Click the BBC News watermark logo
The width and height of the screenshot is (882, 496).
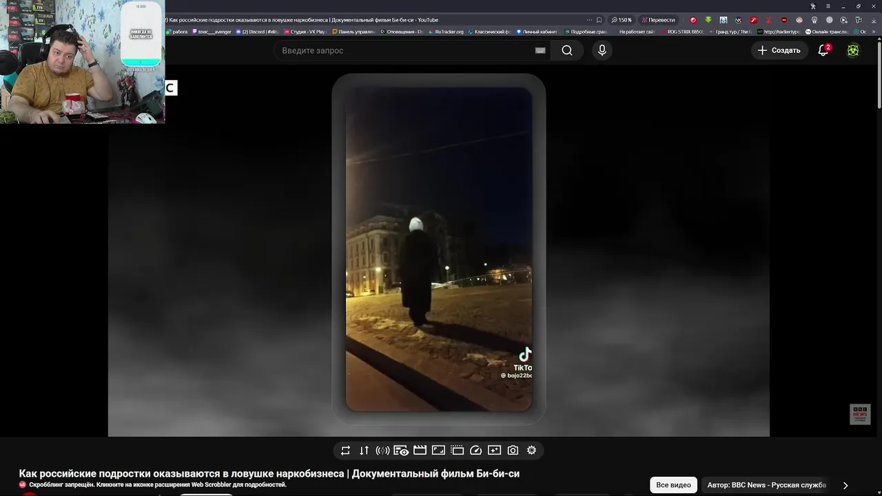[x=860, y=414]
